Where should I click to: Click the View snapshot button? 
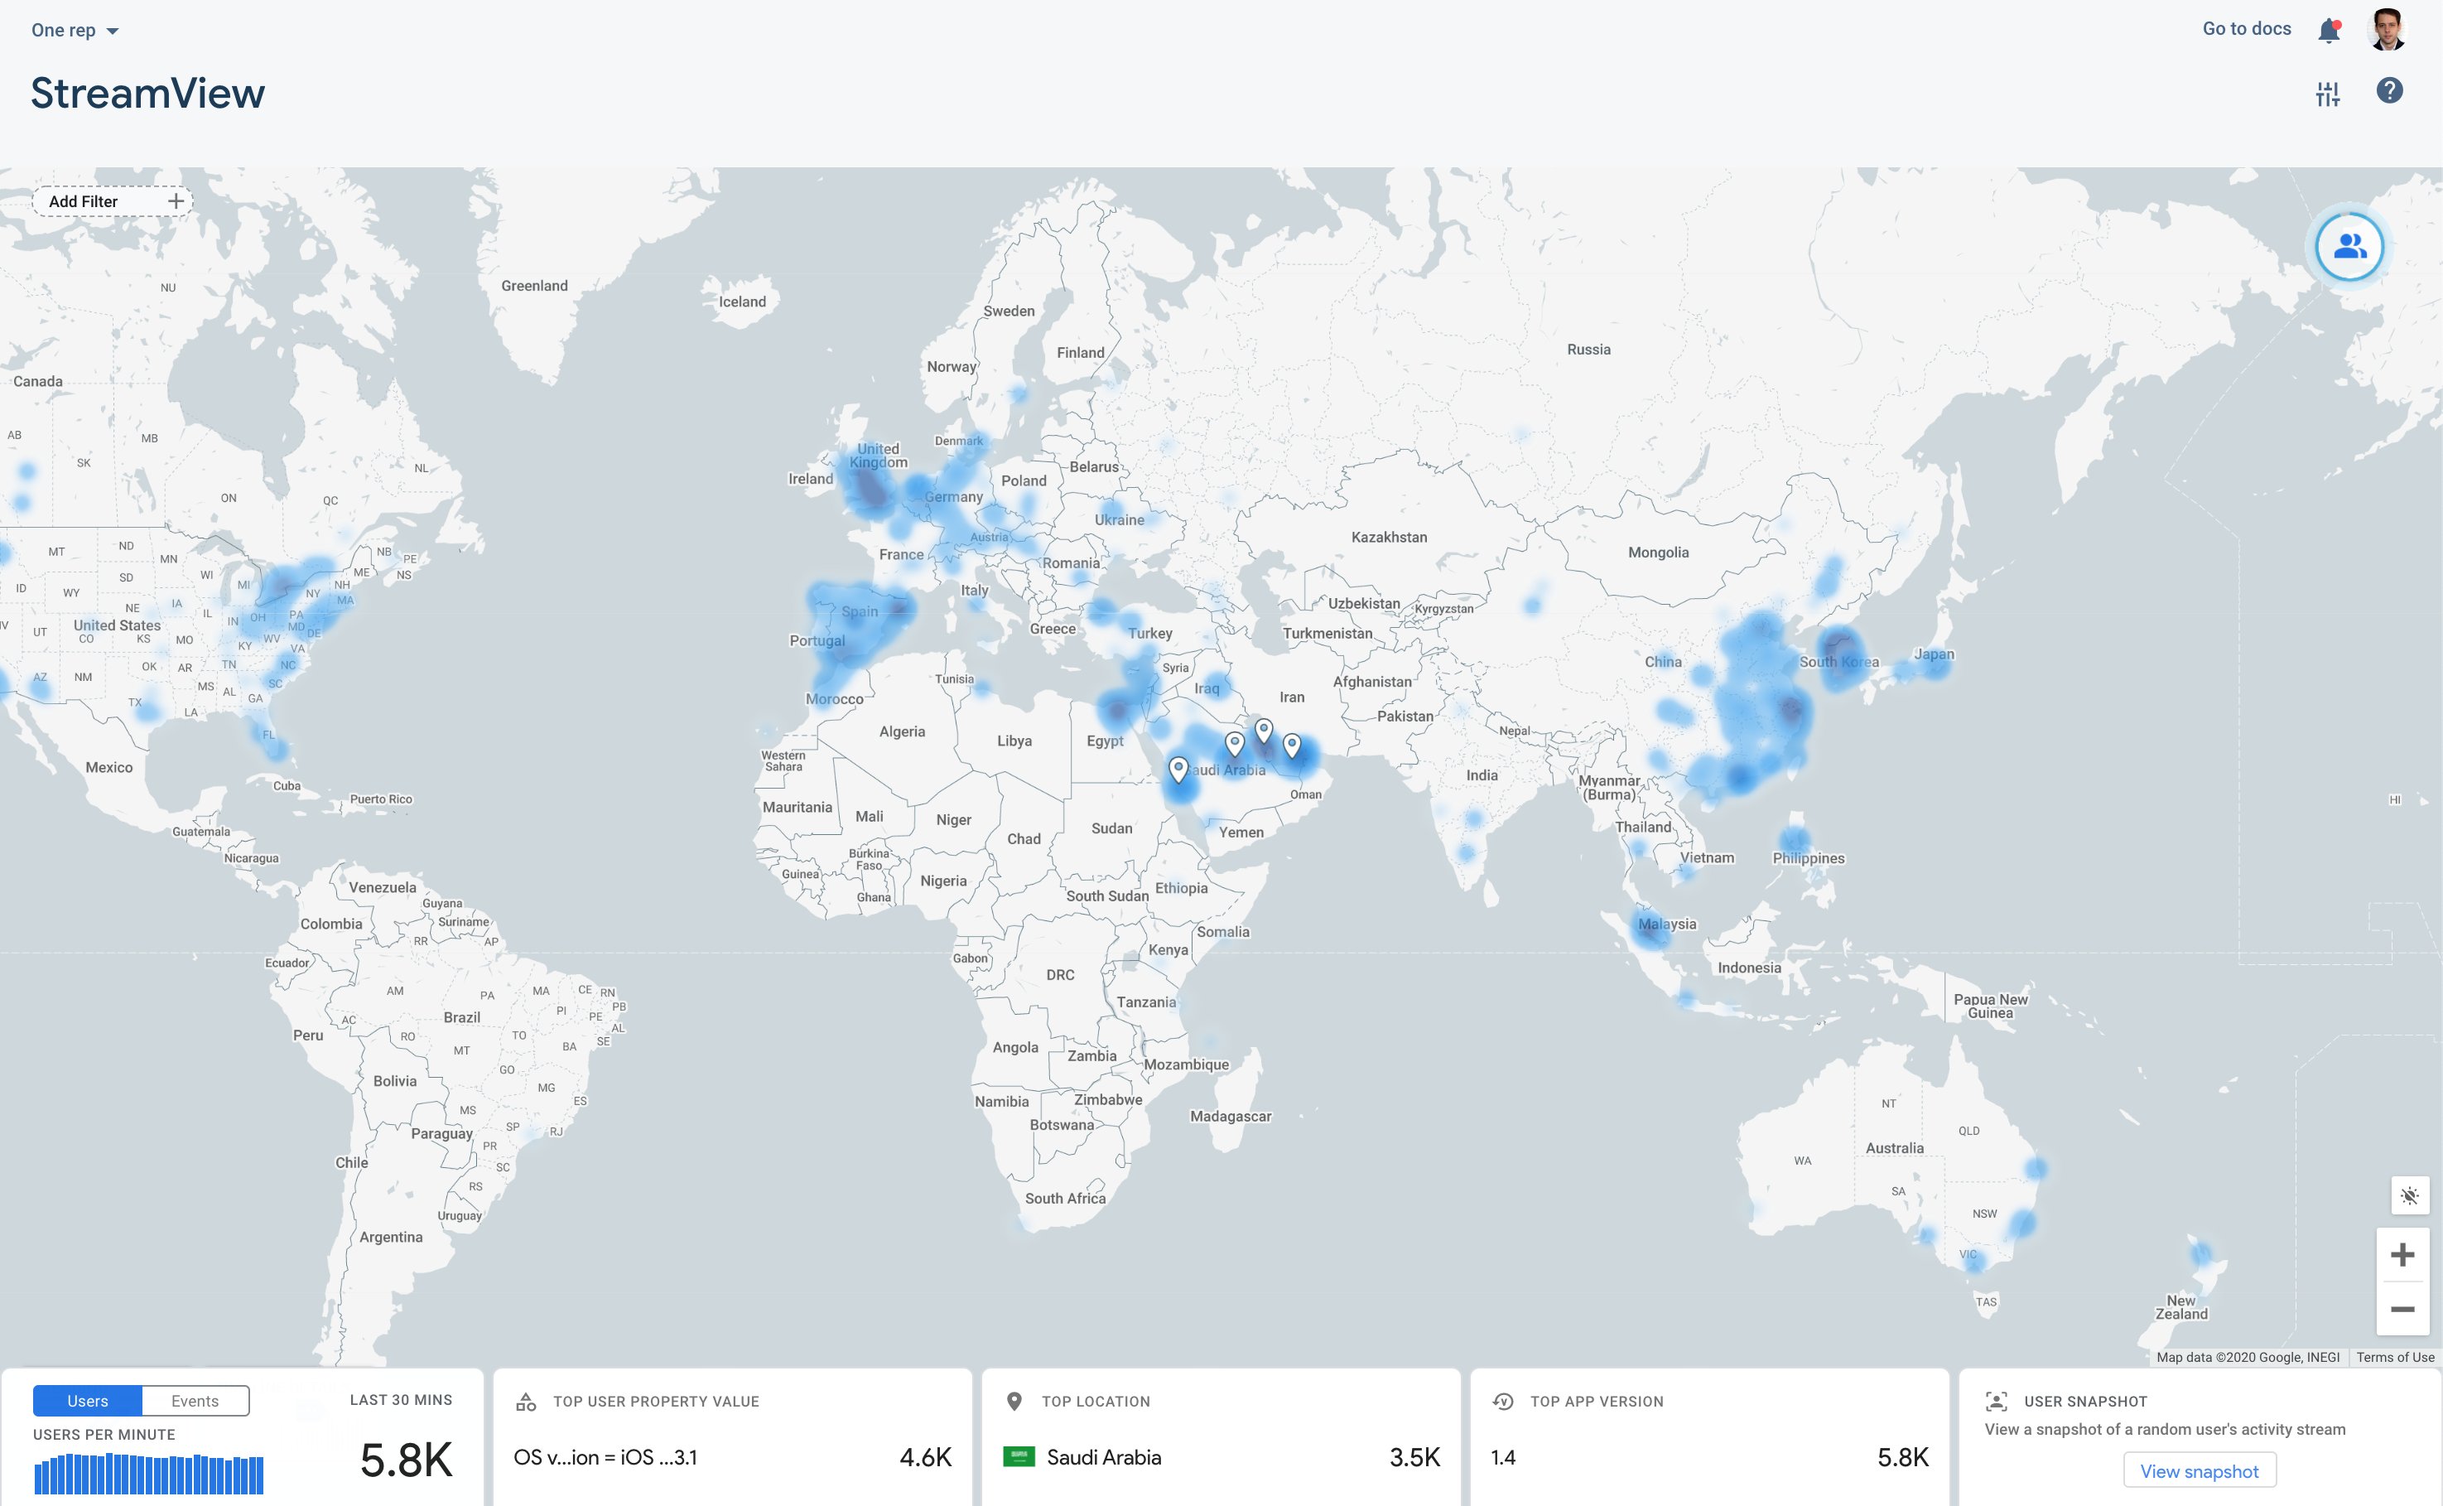tap(2198, 1471)
